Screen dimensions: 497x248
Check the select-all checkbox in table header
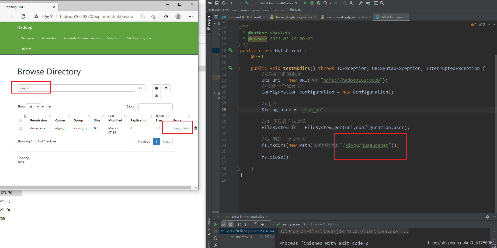tap(20, 120)
